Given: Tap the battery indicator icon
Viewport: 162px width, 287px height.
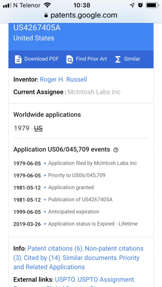Looking at the screenshot, I should [152, 5].
